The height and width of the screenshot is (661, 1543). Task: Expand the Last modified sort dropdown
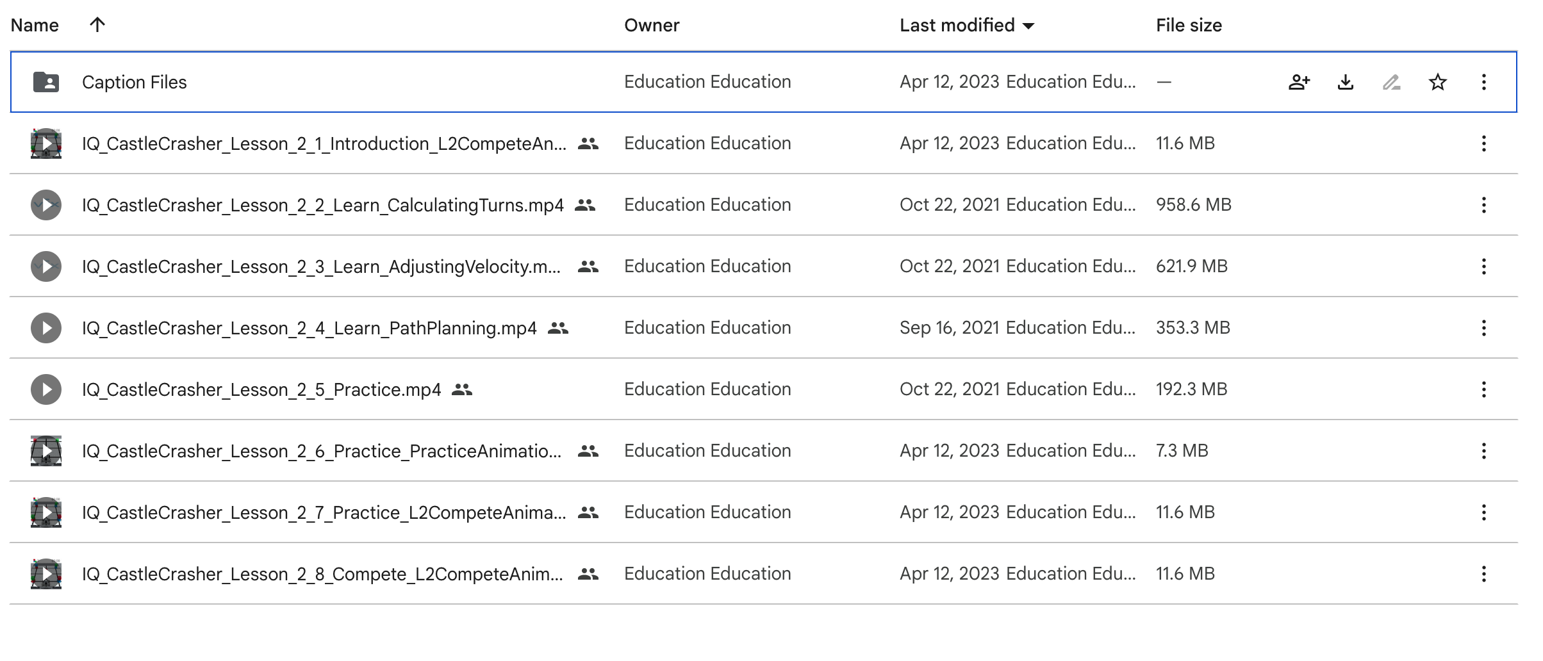click(x=1028, y=26)
